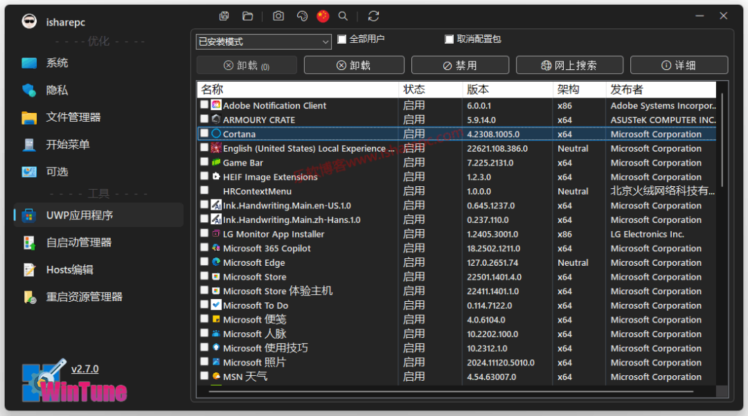The height and width of the screenshot is (416, 748).
Task: Open 自启动管理器 in the sidebar
Action: coord(98,242)
